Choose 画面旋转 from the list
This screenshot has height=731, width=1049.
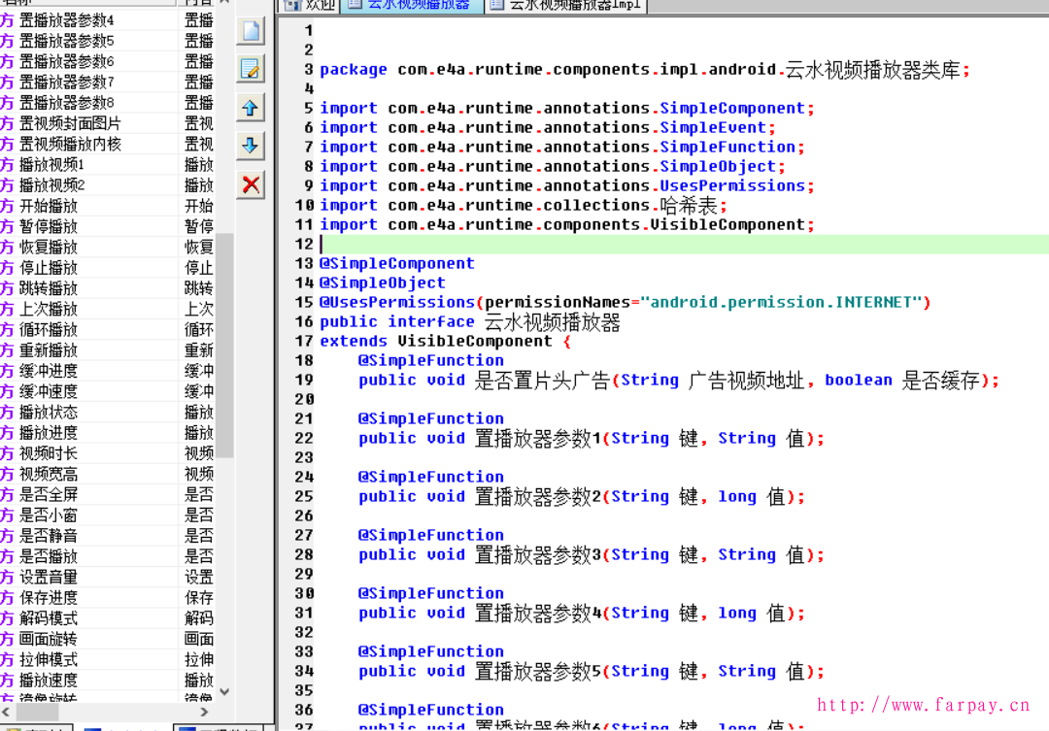point(49,639)
